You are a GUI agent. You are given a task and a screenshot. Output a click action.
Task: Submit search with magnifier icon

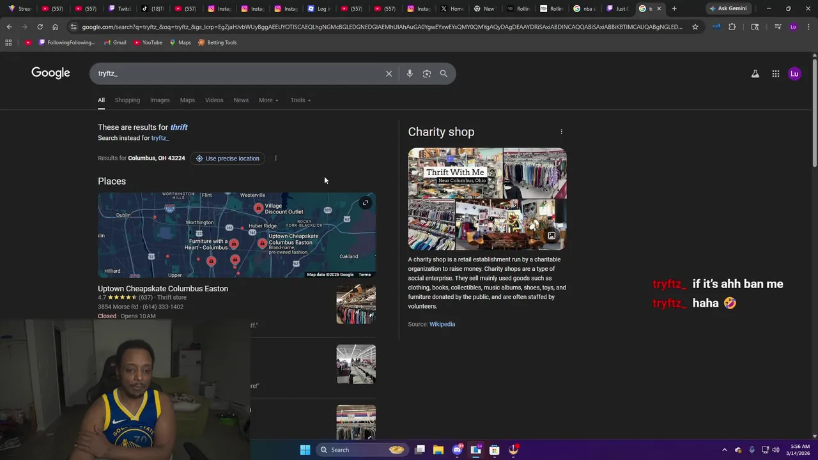click(444, 73)
